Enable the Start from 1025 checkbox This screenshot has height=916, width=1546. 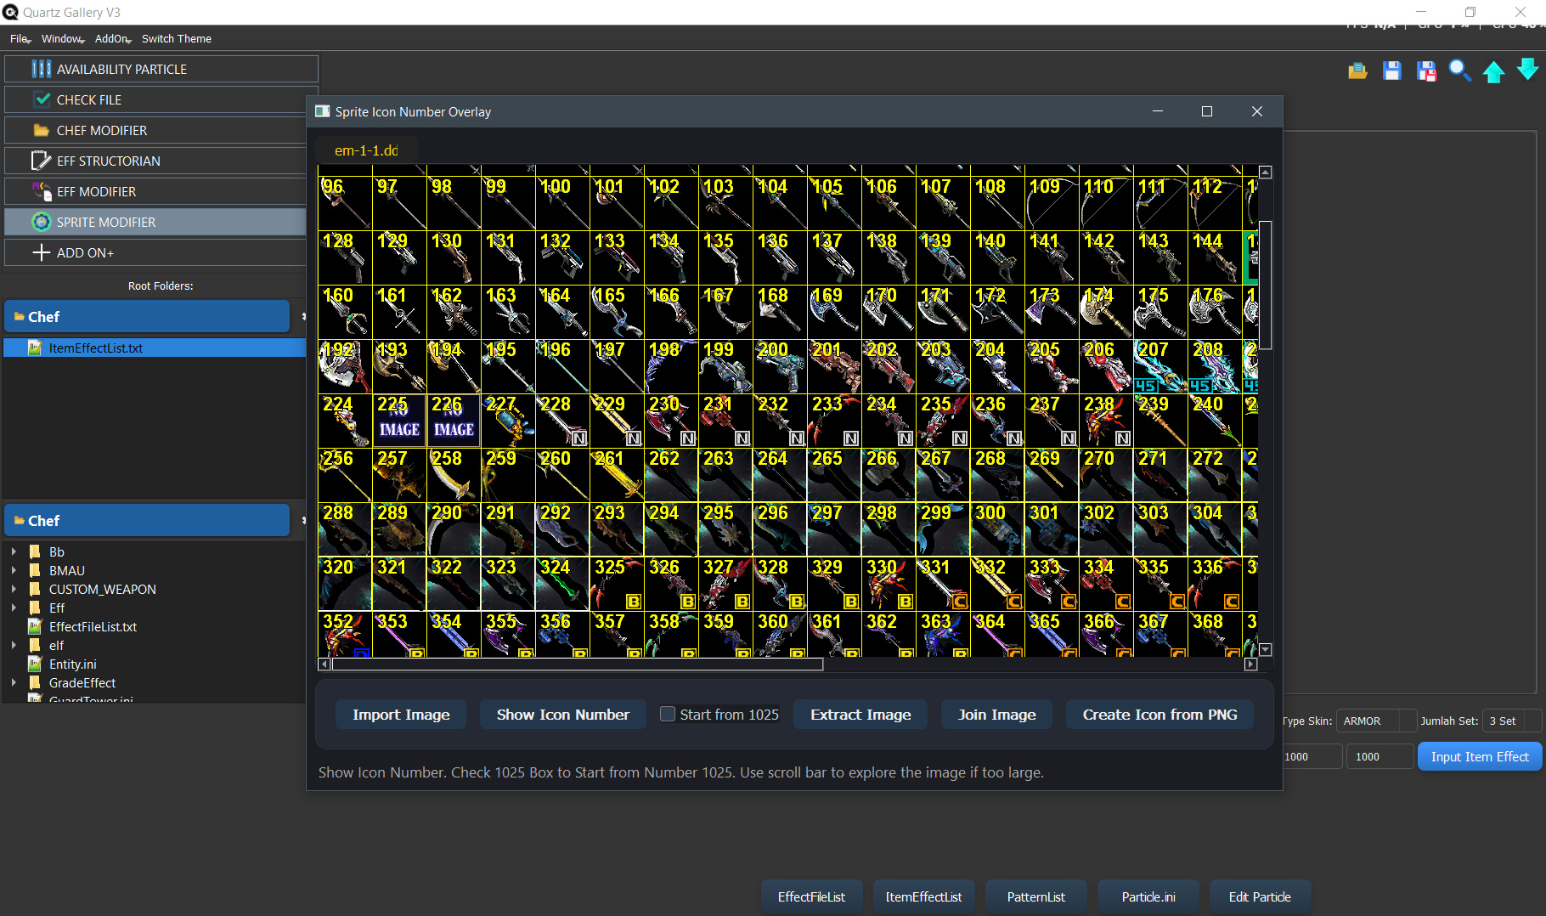point(668,714)
